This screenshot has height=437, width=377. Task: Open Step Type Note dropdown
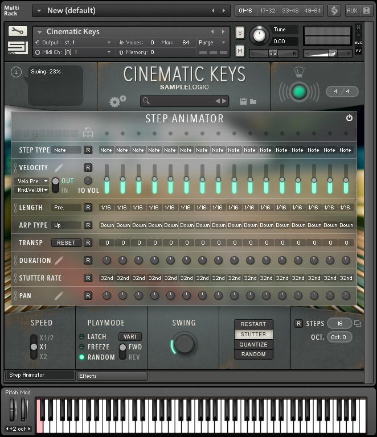[x=66, y=150]
